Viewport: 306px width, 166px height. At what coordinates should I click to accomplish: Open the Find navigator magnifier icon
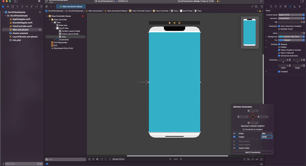pyautogui.click(x=18, y=6)
